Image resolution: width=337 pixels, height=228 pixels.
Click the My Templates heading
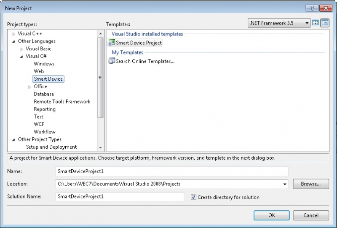(x=128, y=52)
